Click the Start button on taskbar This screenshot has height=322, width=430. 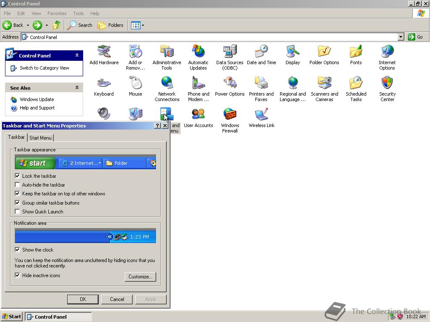(11, 317)
